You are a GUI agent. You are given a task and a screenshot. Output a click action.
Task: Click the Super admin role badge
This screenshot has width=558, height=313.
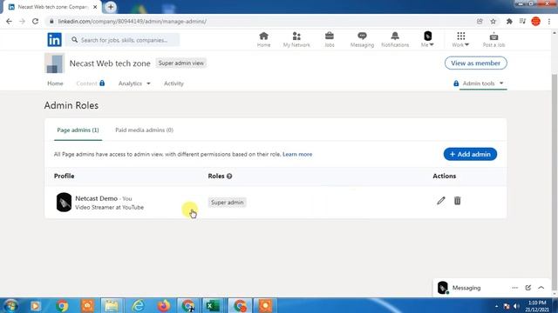click(227, 203)
